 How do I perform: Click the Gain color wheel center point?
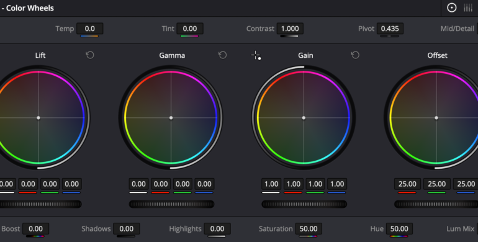click(304, 118)
